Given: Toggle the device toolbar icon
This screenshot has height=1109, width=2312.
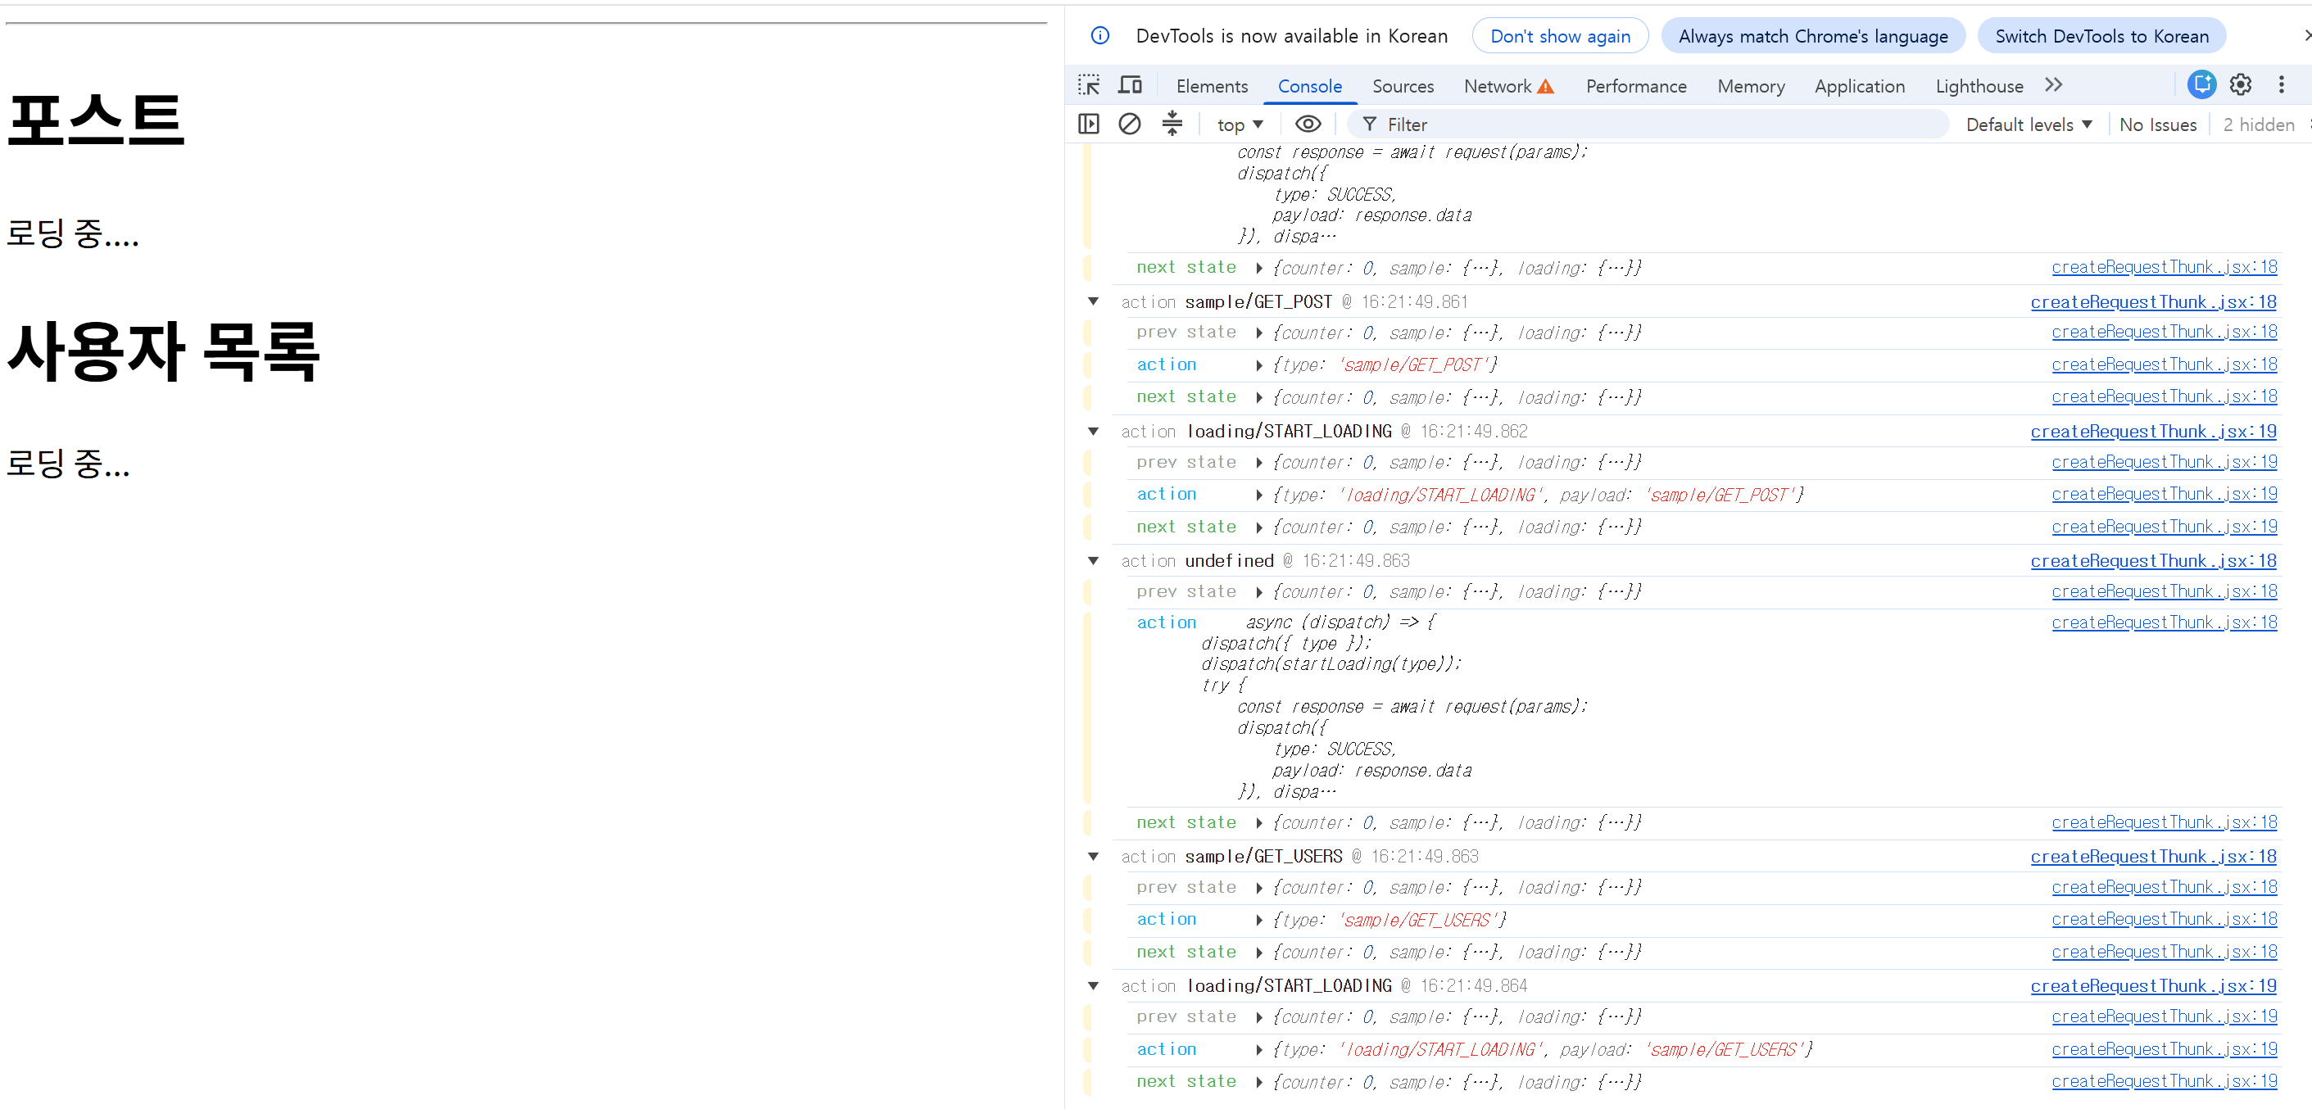Looking at the screenshot, I should [x=1130, y=85].
